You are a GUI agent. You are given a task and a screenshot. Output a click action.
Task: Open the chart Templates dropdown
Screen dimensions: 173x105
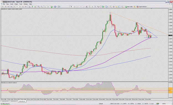pyautogui.click(x=59, y=7)
